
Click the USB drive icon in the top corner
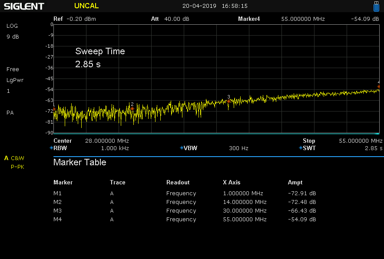(376, 6)
